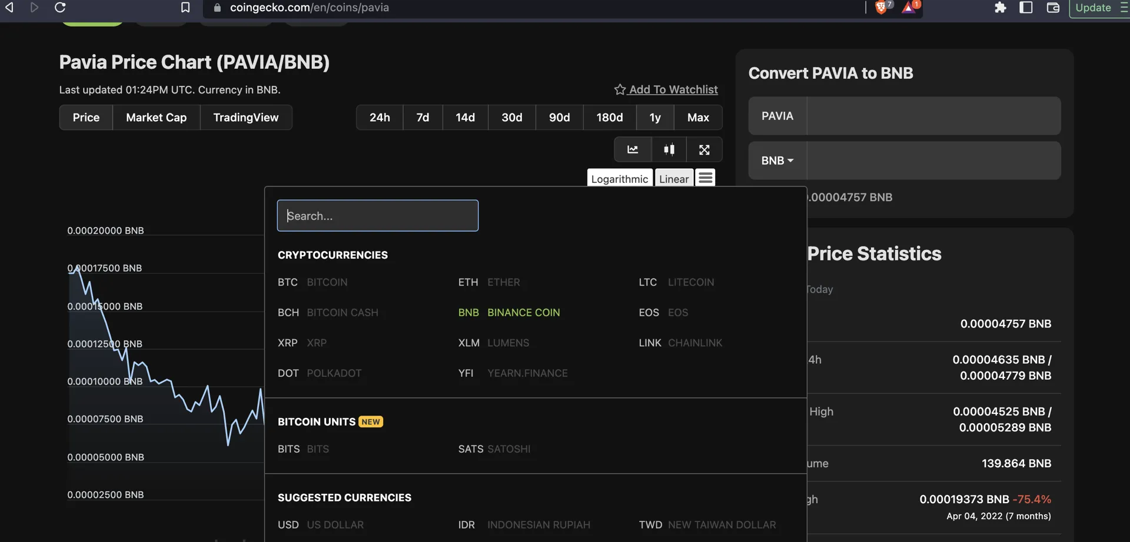Choose ETH Ether as currency
Image resolution: width=1130 pixels, height=542 pixels.
[x=489, y=282]
